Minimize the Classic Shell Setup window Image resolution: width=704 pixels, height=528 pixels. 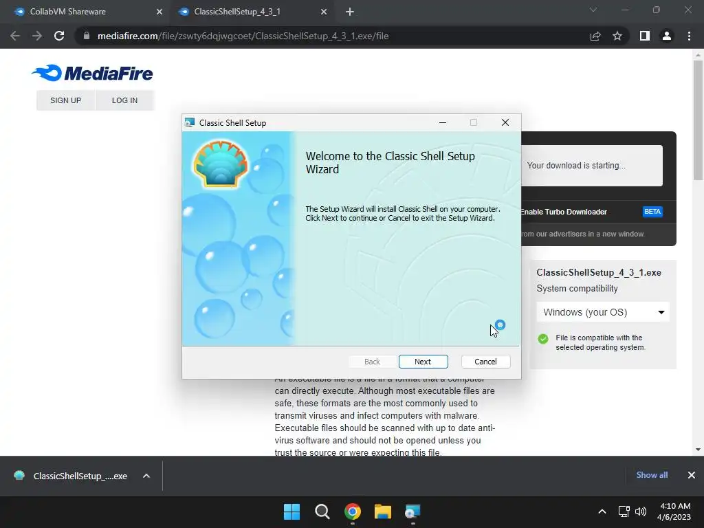pyautogui.click(x=443, y=122)
